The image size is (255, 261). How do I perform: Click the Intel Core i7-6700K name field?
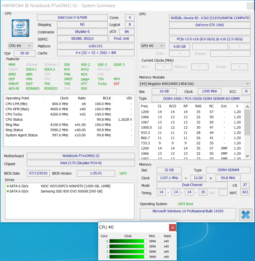pyautogui.click(x=72, y=18)
